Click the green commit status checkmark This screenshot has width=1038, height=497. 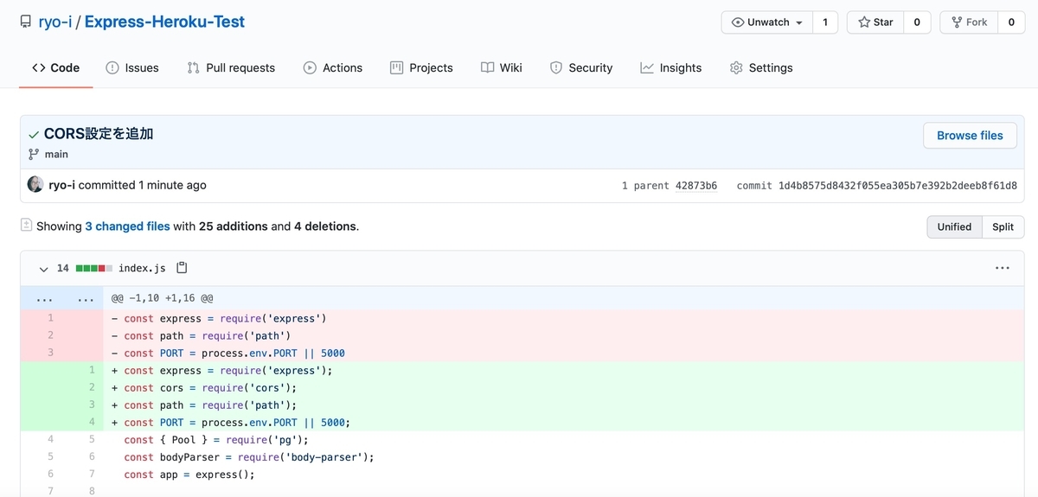point(34,135)
